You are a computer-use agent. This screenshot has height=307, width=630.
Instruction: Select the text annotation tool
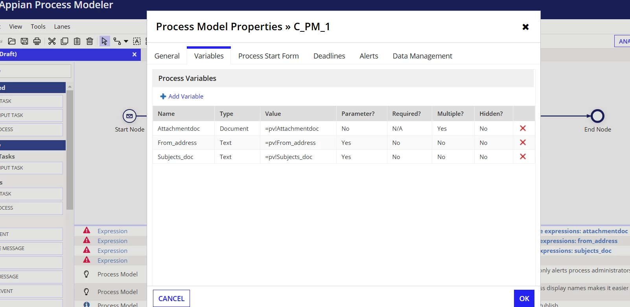click(137, 41)
